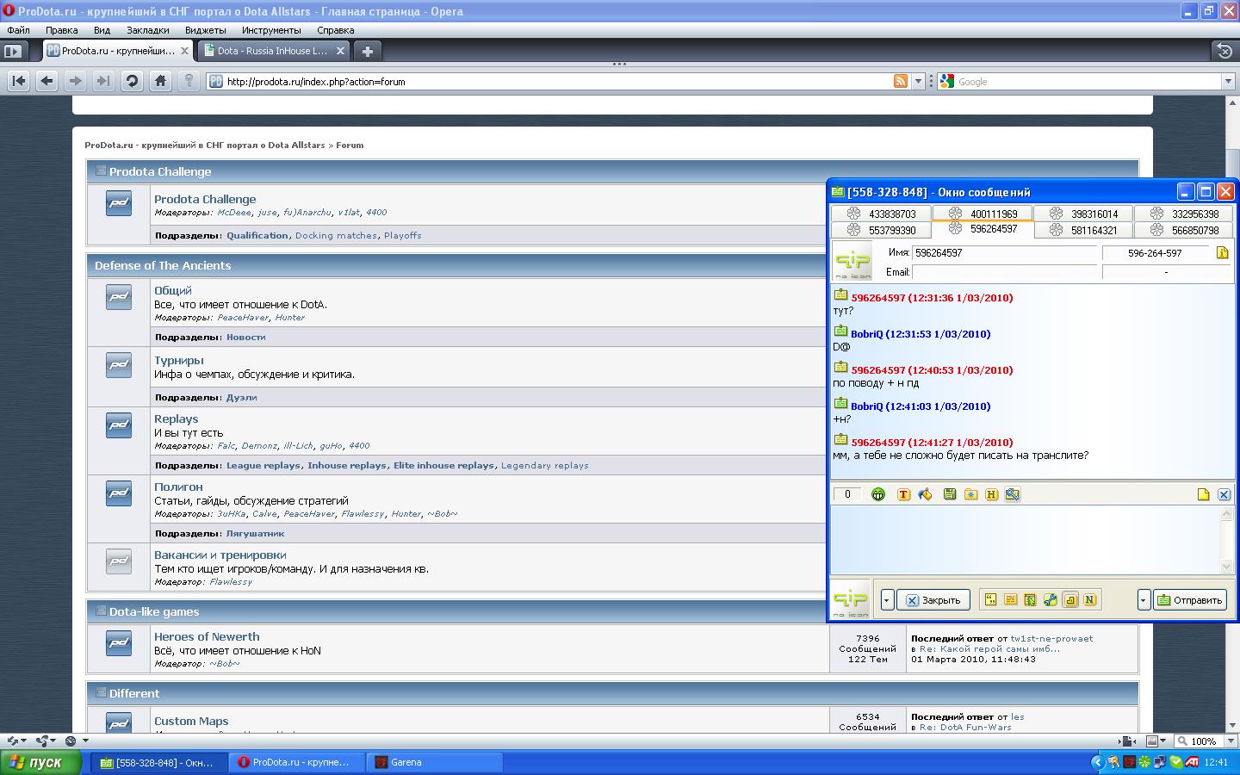The image size is (1240, 775).
Task: Open the Google search engine dropdown
Action: (1229, 81)
